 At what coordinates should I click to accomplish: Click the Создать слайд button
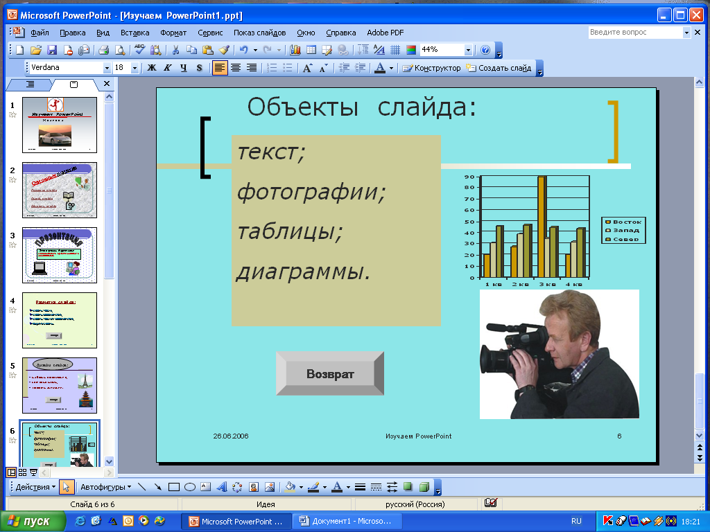coord(499,68)
